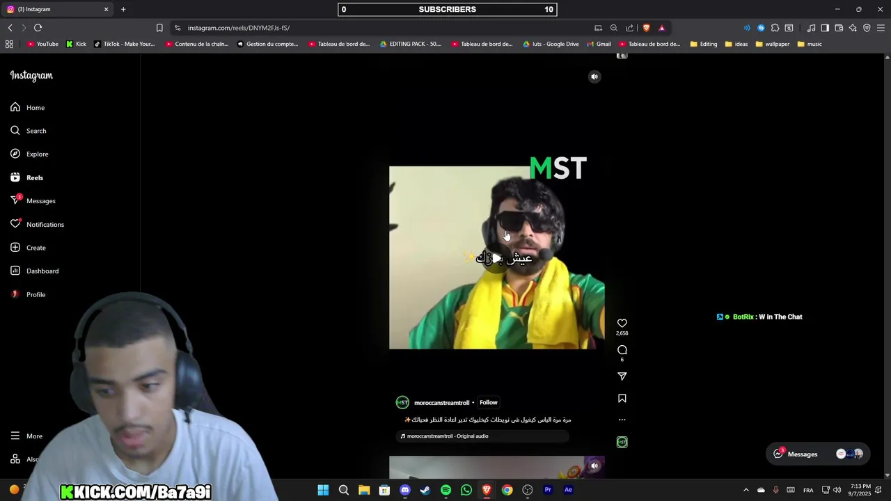Launch After Effects from taskbar

(568, 490)
